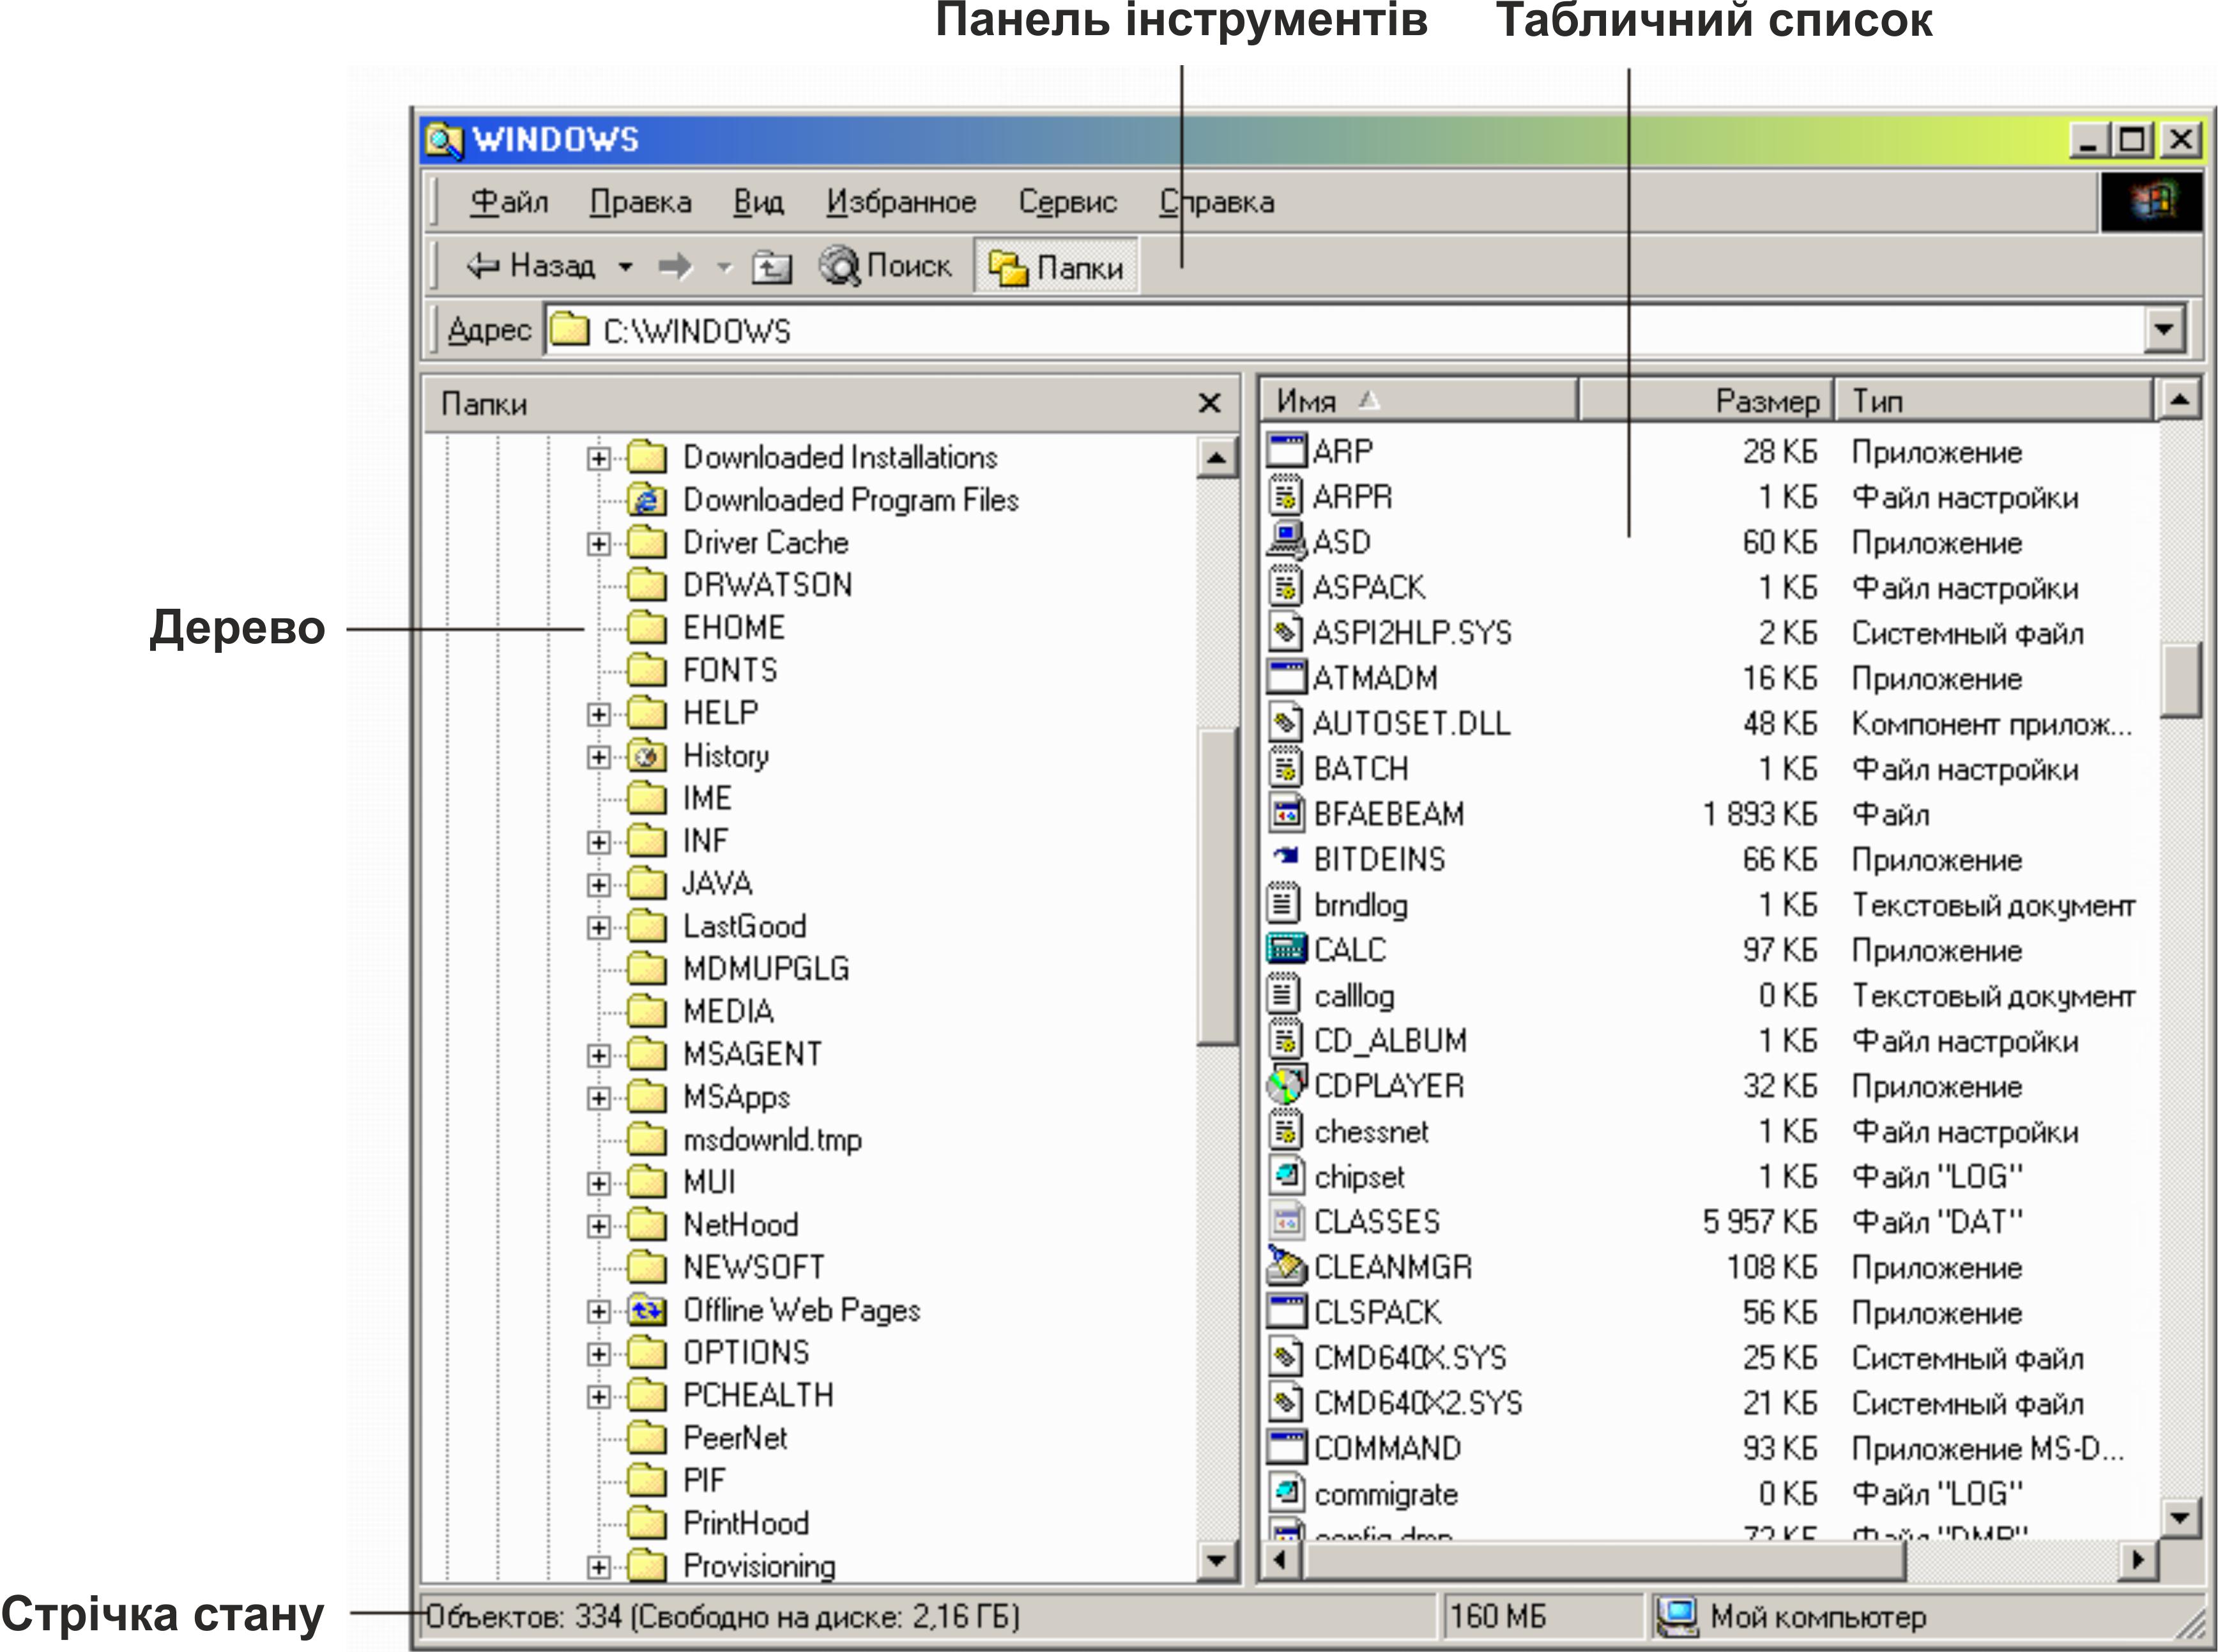Image resolution: width=2218 pixels, height=1652 pixels.
Task: Select the FONTS folder in tree
Action: coord(729,670)
